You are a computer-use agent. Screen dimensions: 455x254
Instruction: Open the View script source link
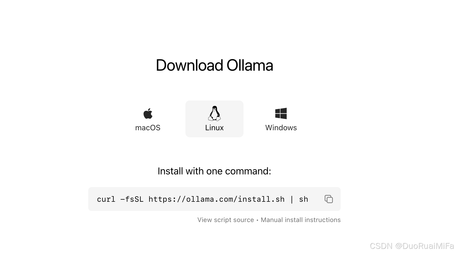[x=226, y=220]
